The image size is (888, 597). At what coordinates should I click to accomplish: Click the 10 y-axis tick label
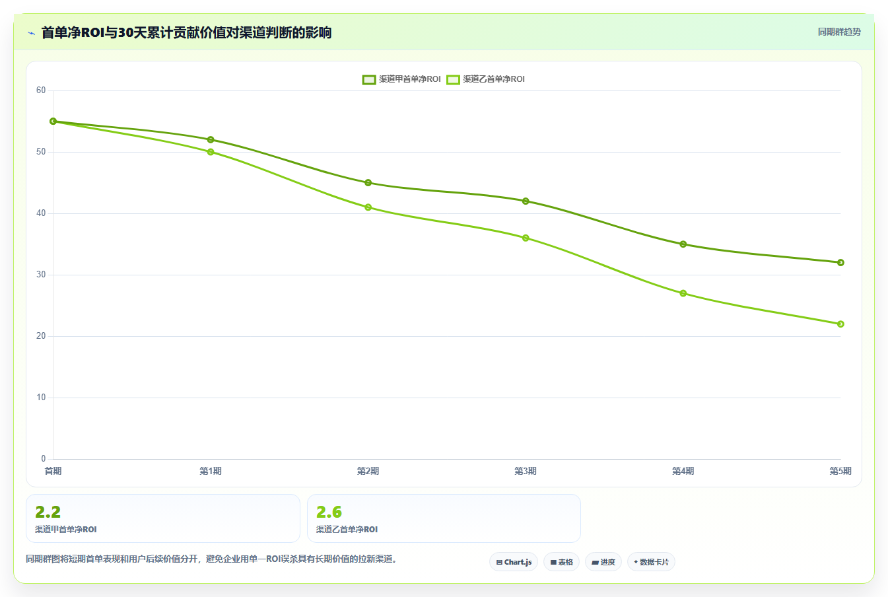point(41,398)
